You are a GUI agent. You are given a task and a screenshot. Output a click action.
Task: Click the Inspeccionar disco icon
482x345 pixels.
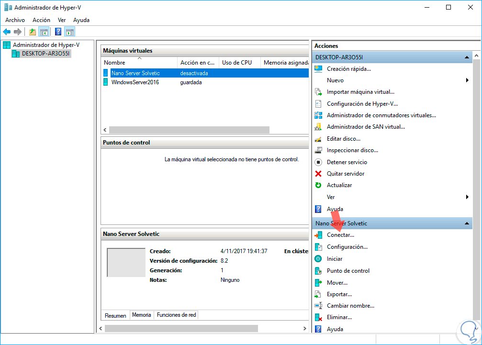[x=318, y=150]
